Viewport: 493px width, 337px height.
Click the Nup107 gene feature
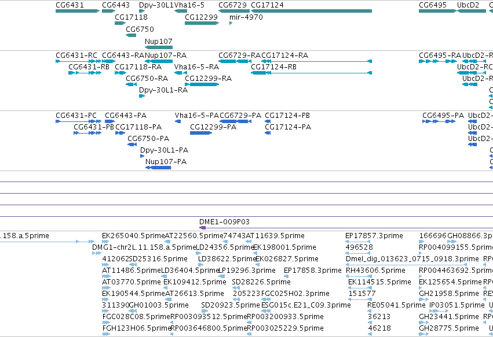click(x=159, y=47)
